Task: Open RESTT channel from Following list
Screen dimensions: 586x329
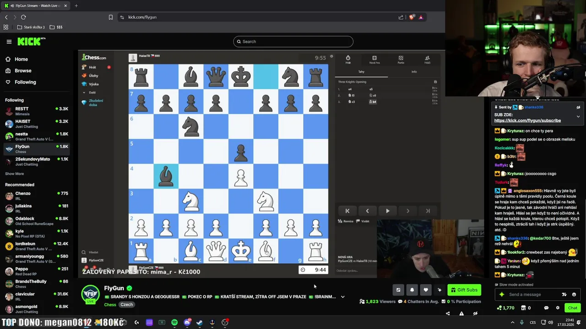Action: [37, 111]
